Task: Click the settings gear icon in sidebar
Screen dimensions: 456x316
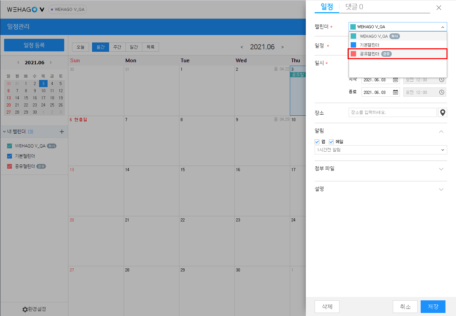Action: point(25,309)
